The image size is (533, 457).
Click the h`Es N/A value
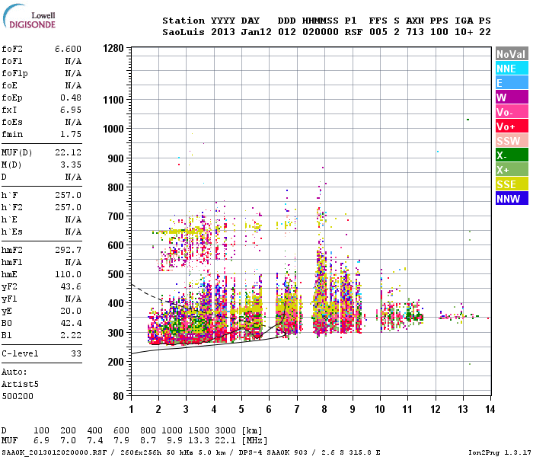tap(73, 232)
